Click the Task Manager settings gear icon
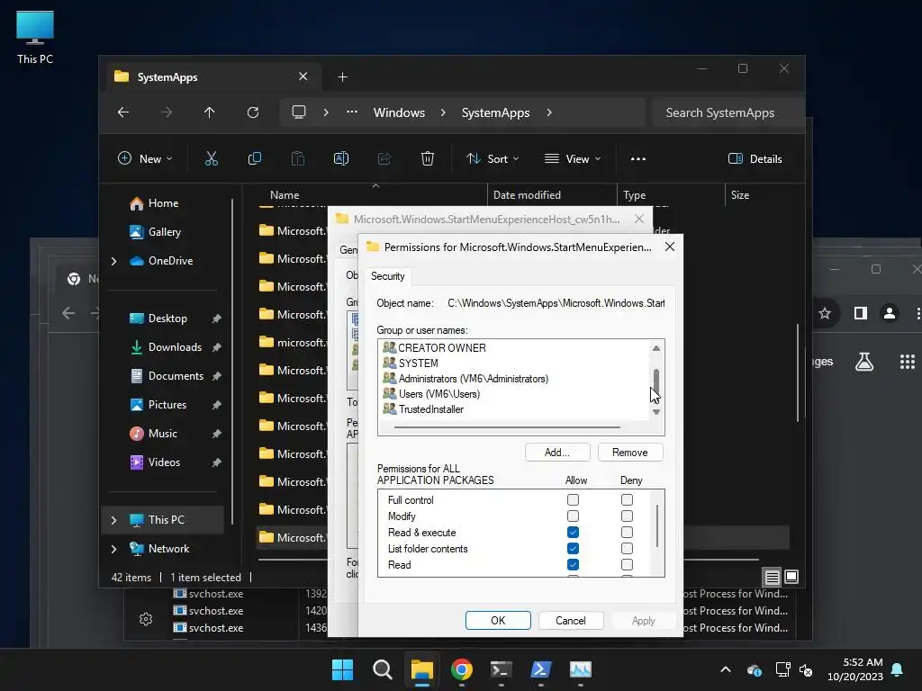This screenshot has width=922, height=691. point(146,619)
